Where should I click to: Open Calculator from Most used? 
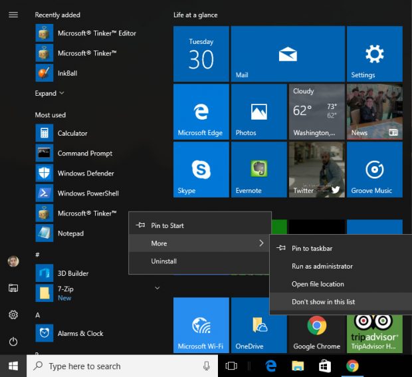tap(62, 133)
